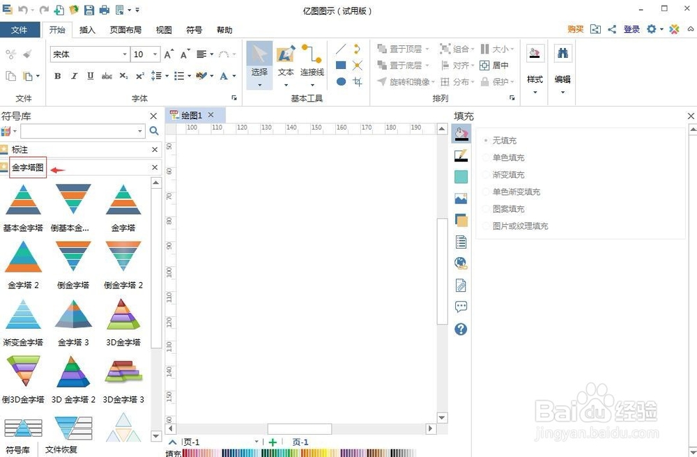Open the 视图 ribbon tab
The width and height of the screenshot is (697, 457).
pos(164,30)
